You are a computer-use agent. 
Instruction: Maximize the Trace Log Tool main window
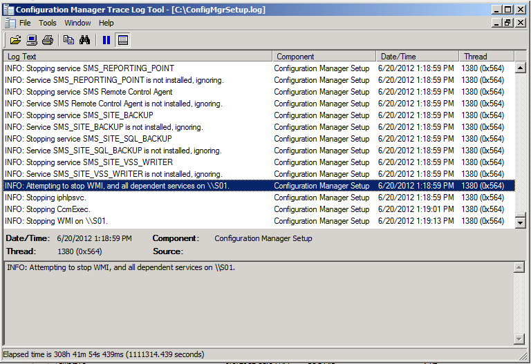(x=507, y=10)
